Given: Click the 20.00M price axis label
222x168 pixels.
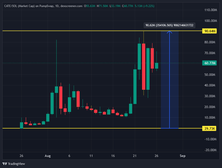Looking at the screenshot, I should click(x=210, y=107).
